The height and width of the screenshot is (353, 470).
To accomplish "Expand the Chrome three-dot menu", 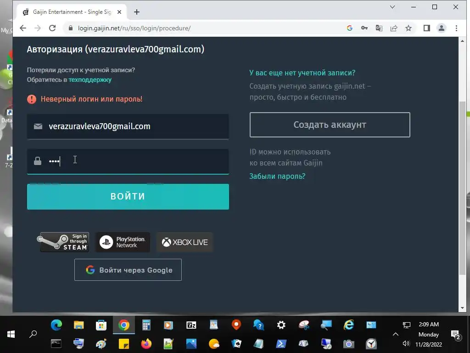I will click(x=456, y=28).
